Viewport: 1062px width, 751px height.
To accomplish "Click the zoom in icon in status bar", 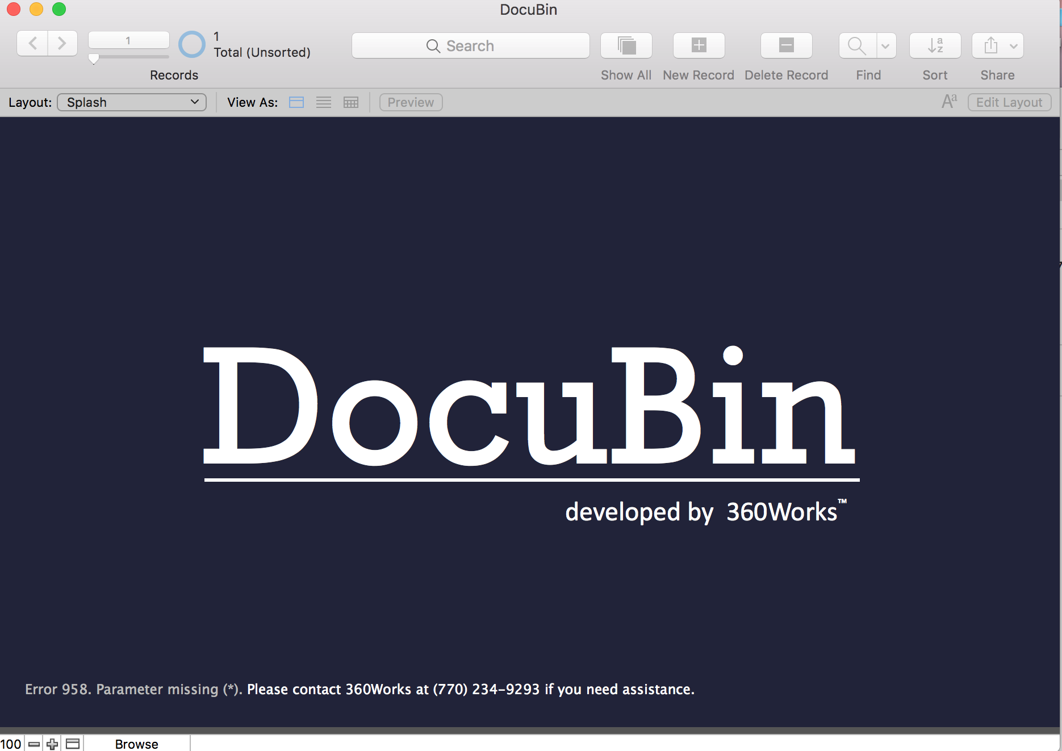I will tap(52, 744).
